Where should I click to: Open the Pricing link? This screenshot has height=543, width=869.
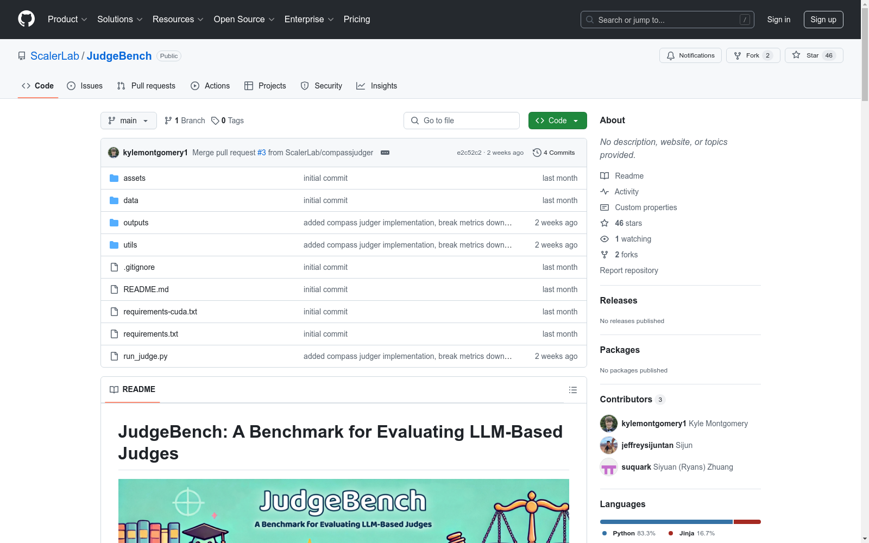[357, 20]
